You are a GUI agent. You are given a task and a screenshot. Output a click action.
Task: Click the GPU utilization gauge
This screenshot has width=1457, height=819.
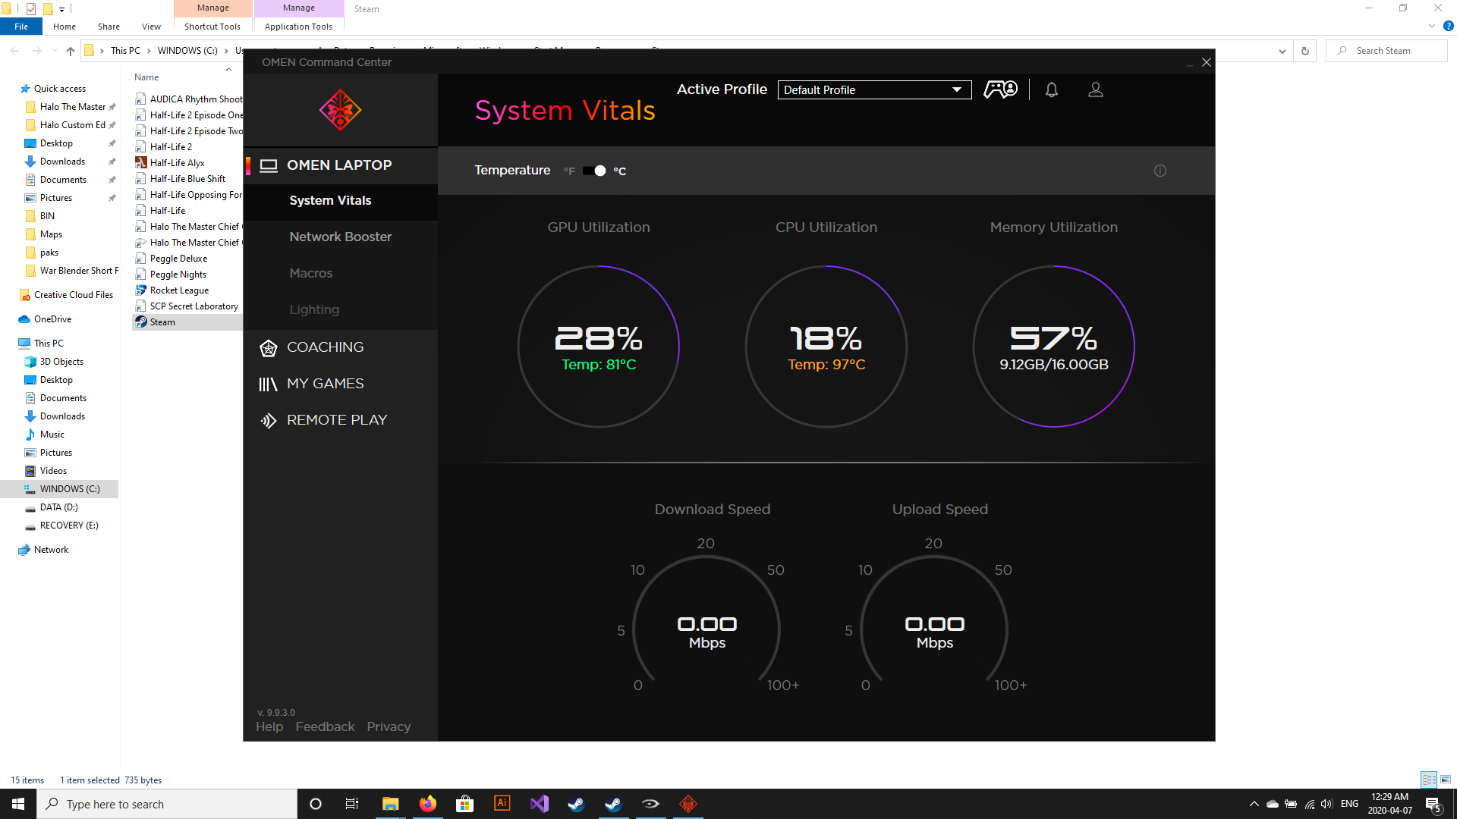tap(599, 347)
